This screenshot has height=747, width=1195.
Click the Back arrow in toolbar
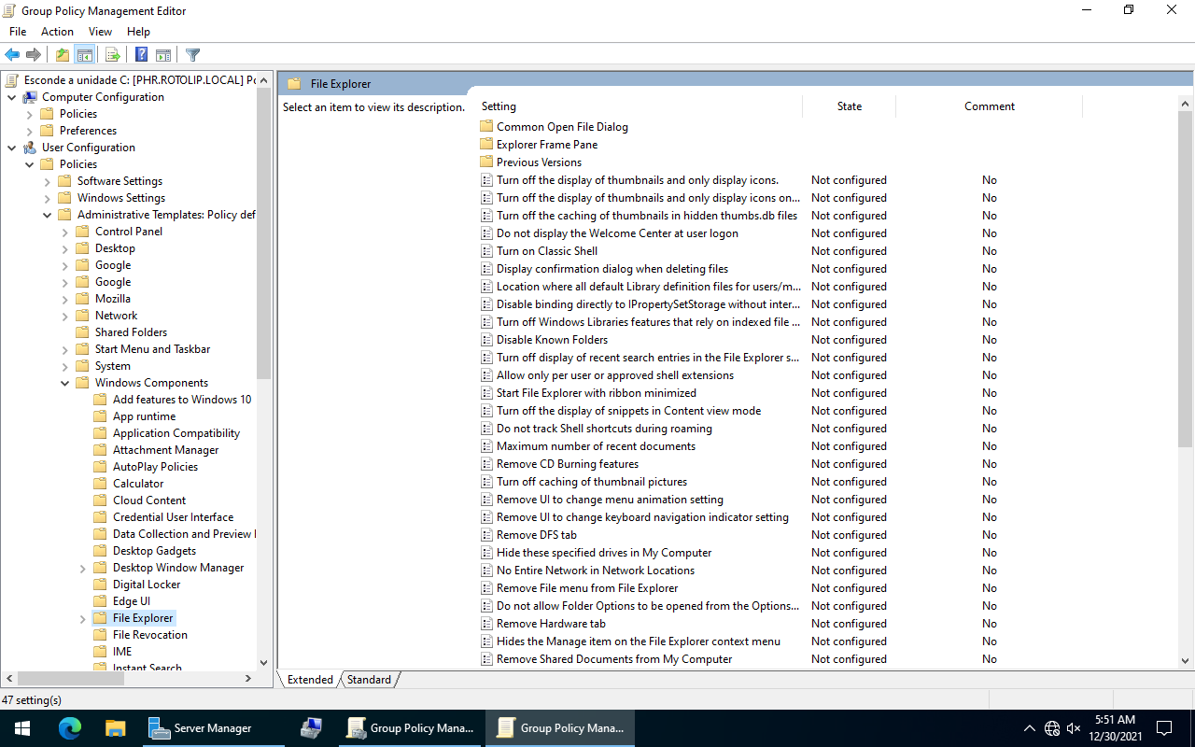(x=12, y=55)
